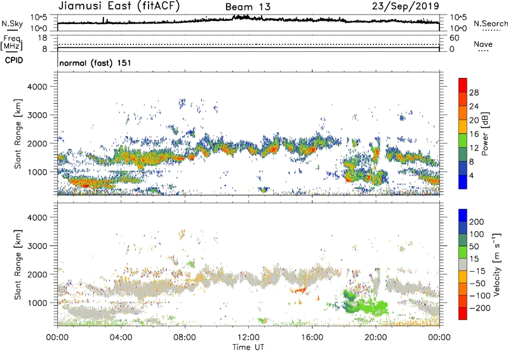Image resolution: width=508 pixels, height=351 pixels.
Task: Click the 'Jiamusi East (fitACF)' plot title
Action: point(119,6)
